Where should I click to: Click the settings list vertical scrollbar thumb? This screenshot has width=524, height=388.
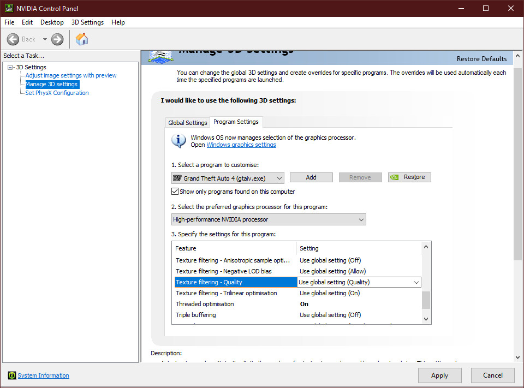[x=426, y=300]
